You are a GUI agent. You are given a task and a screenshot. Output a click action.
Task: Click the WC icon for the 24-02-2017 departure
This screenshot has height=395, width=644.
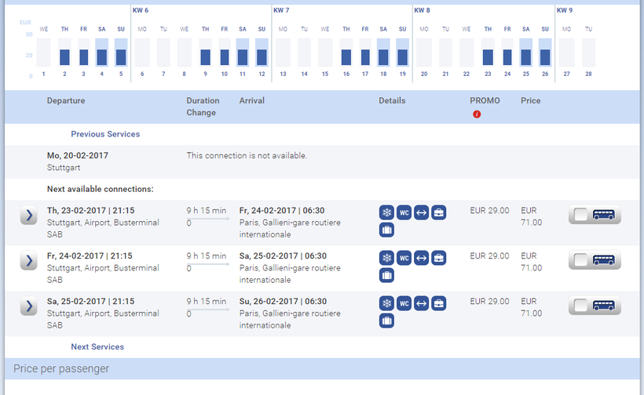(404, 259)
